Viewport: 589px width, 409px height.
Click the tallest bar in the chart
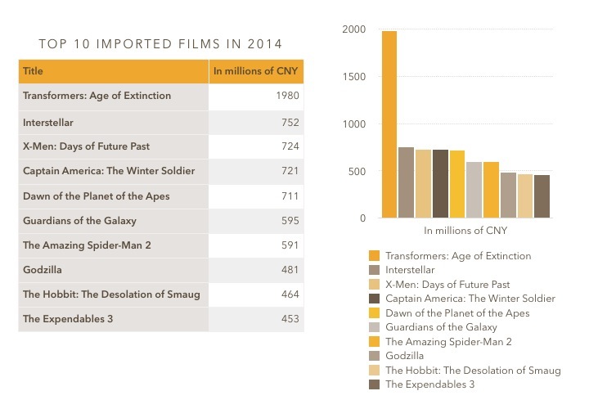click(389, 124)
